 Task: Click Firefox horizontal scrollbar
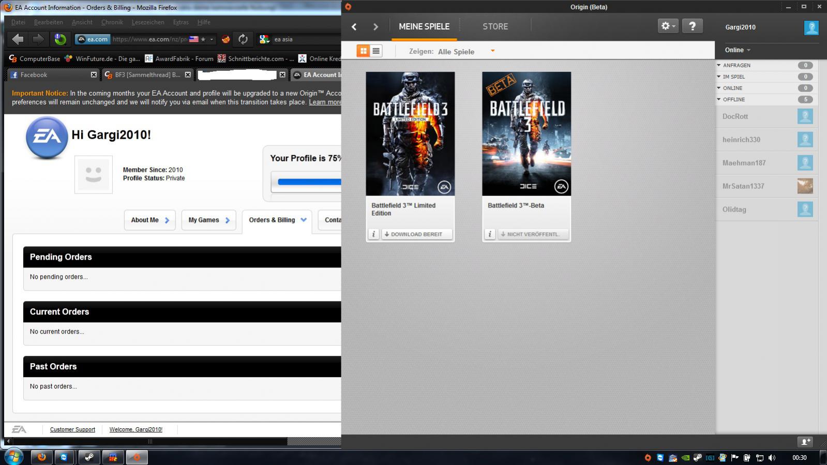(149, 441)
